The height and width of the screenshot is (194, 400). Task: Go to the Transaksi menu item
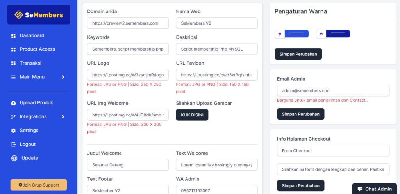tap(30, 63)
